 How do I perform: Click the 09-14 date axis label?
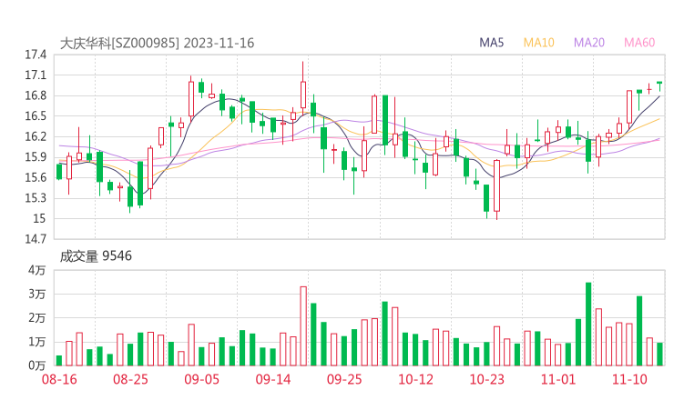click(x=273, y=379)
